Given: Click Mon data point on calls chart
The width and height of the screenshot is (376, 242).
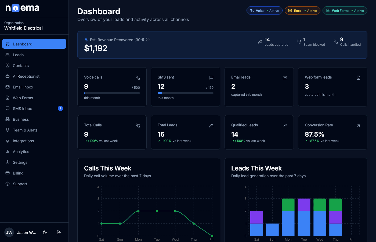Looking at the screenshot, I should coord(138,211).
